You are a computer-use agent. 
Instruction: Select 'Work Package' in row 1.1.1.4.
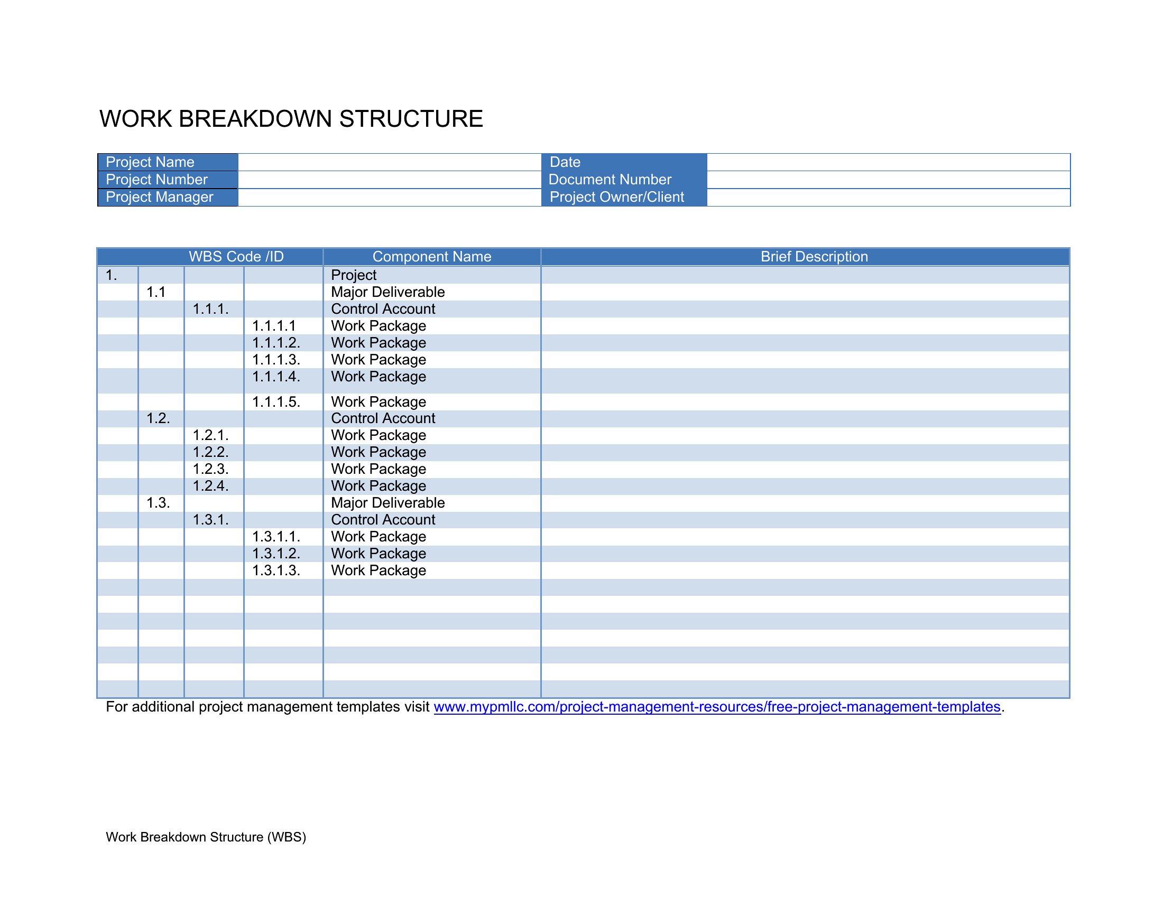(432, 381)
